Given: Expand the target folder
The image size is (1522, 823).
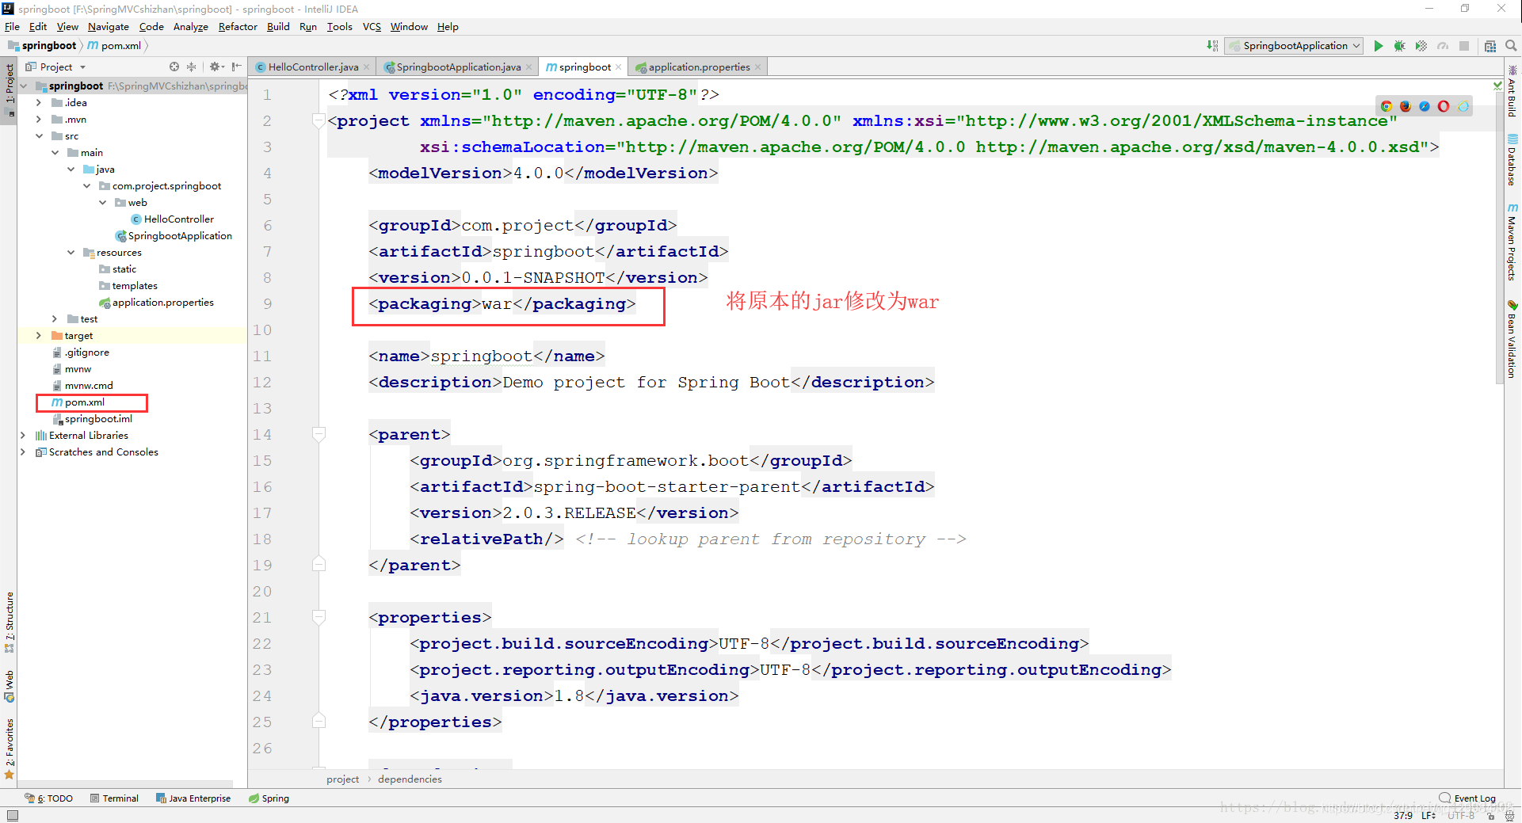Looking at the screenshot, I should click(39, 336).
